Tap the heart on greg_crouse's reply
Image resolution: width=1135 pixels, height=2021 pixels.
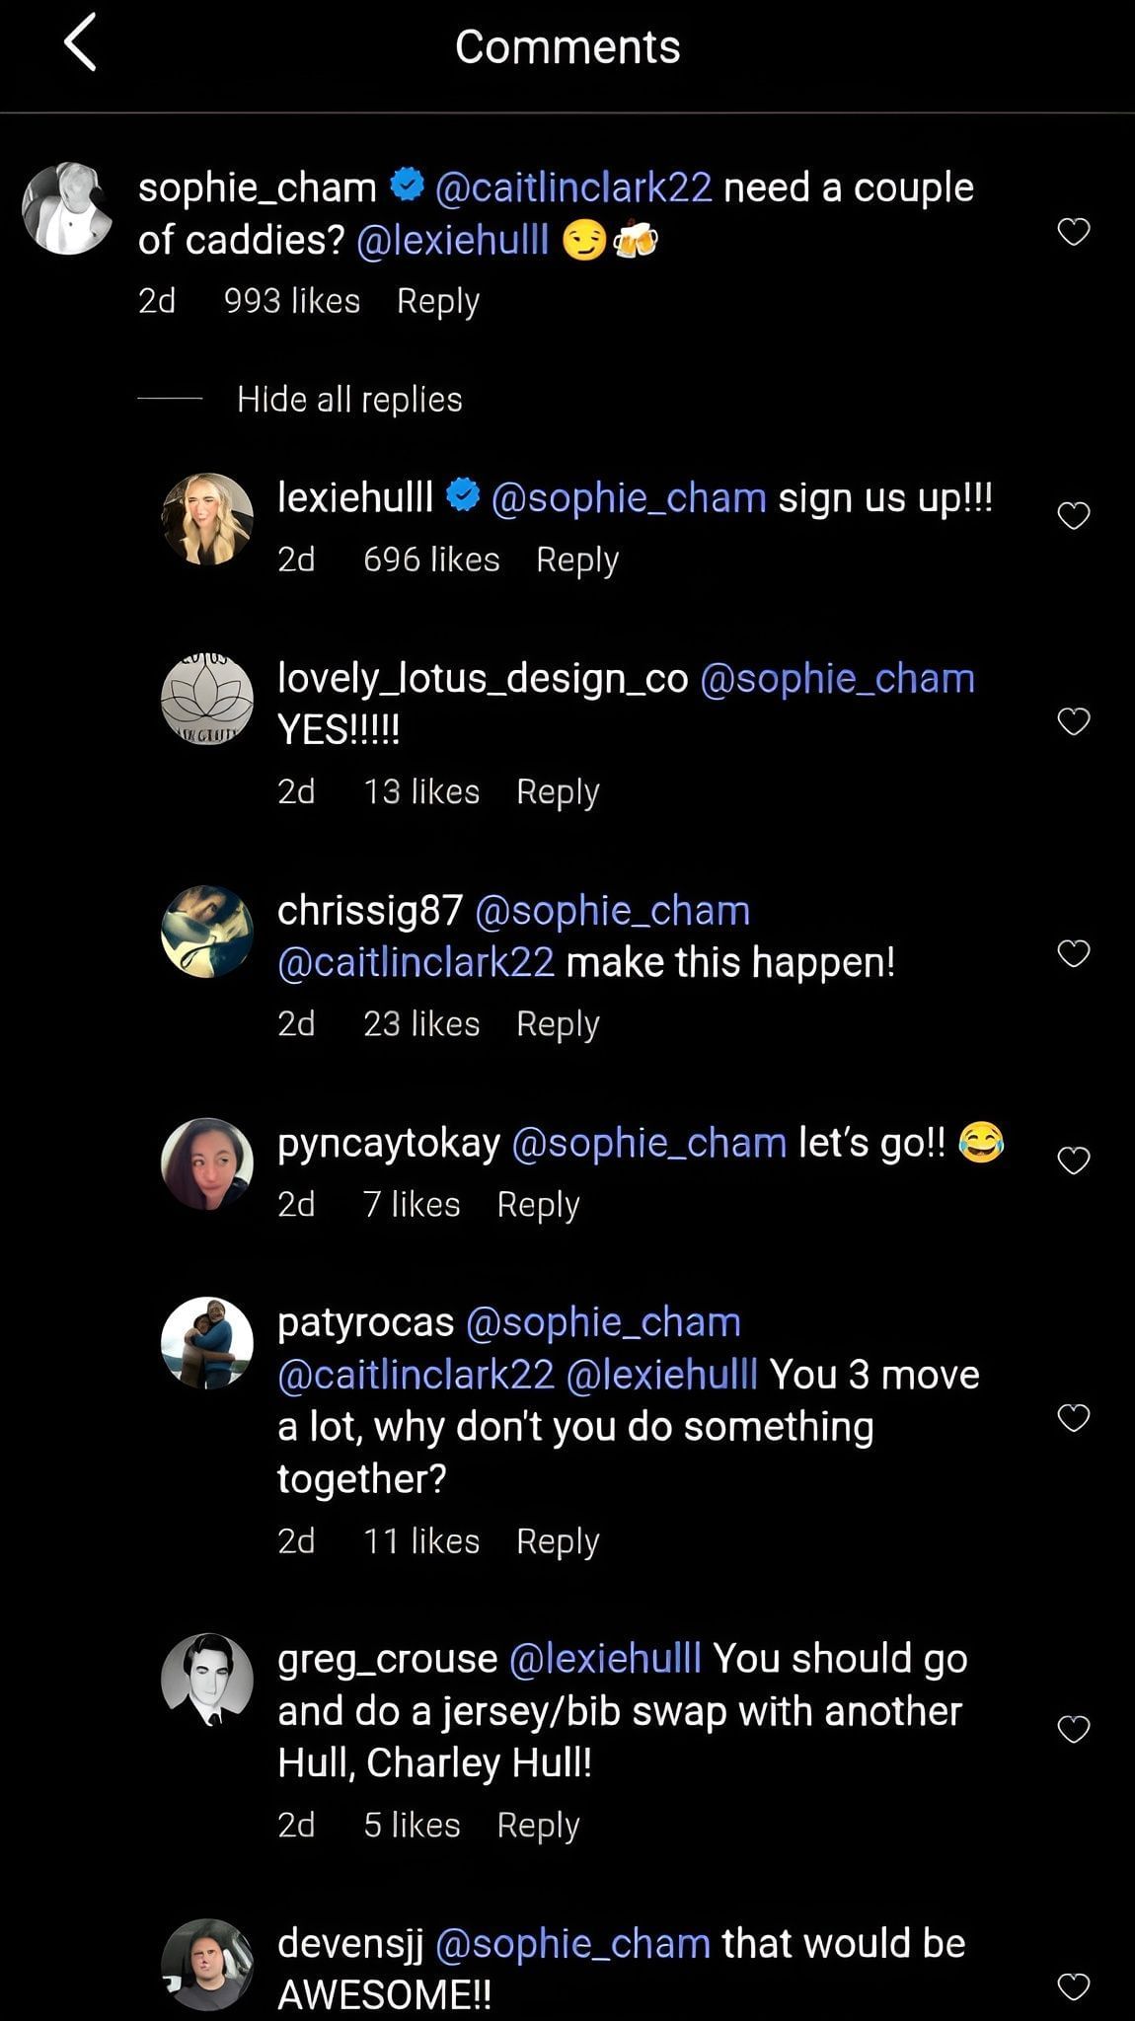point(1073,1729)
